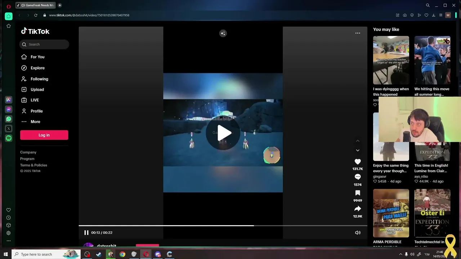Click the address bar URL
This screenshot has width=461, height=259.
coord(89,15)
